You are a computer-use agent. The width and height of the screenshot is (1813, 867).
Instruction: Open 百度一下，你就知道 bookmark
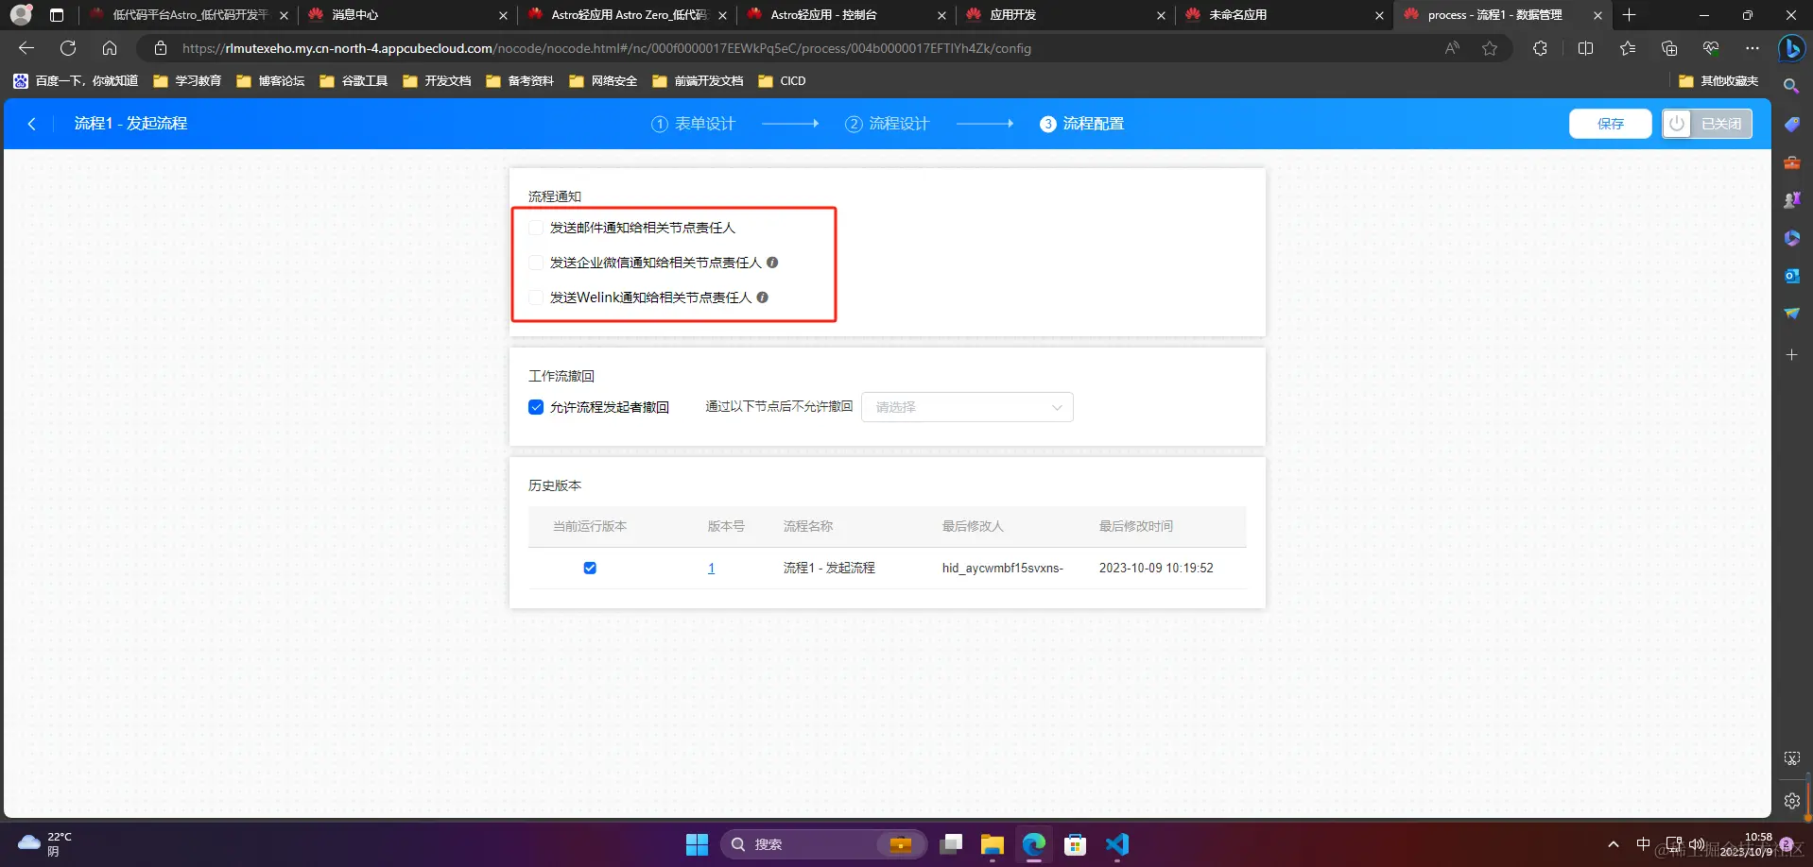coord(76,81)
